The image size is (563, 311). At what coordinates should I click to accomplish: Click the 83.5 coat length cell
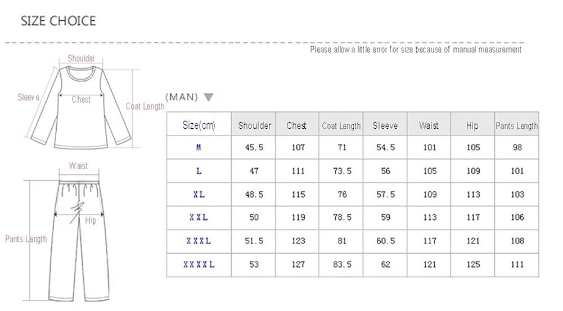(341, 264)
